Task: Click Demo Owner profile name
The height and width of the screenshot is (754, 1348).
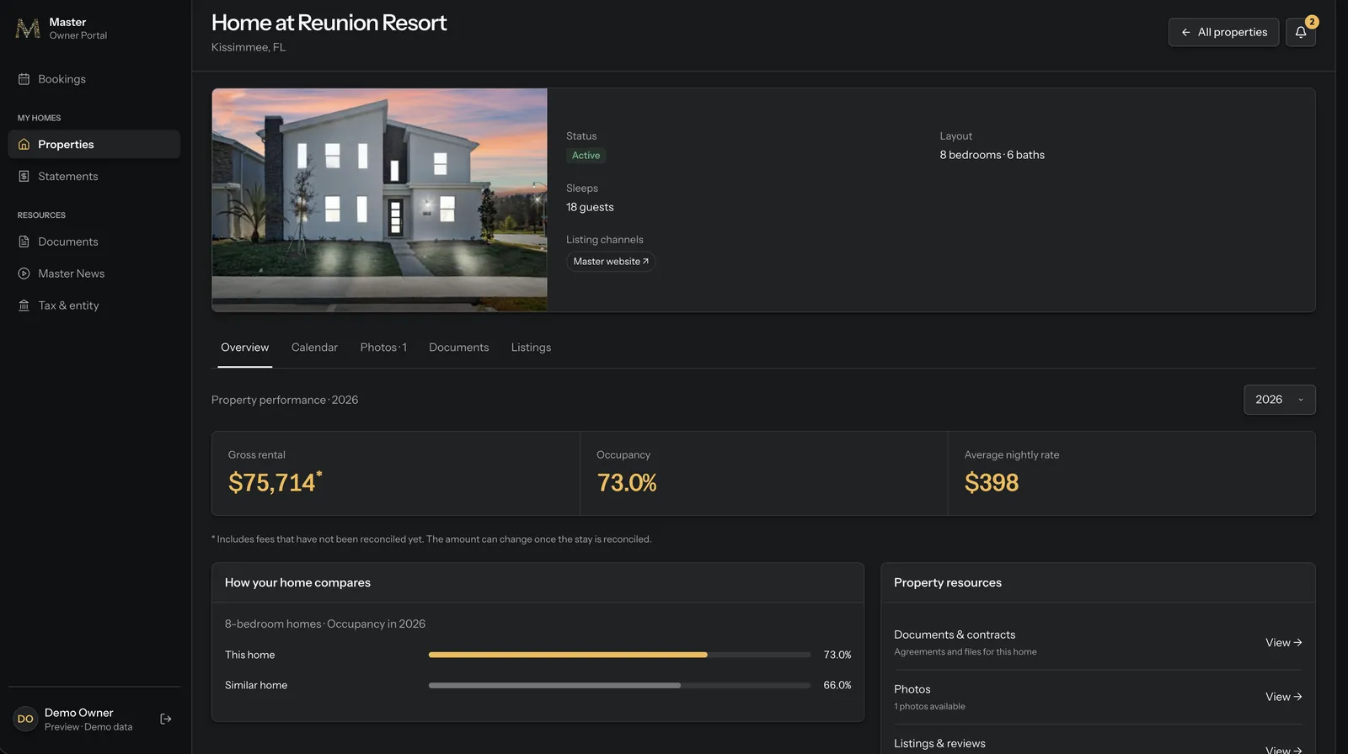Action: point(78,713)
